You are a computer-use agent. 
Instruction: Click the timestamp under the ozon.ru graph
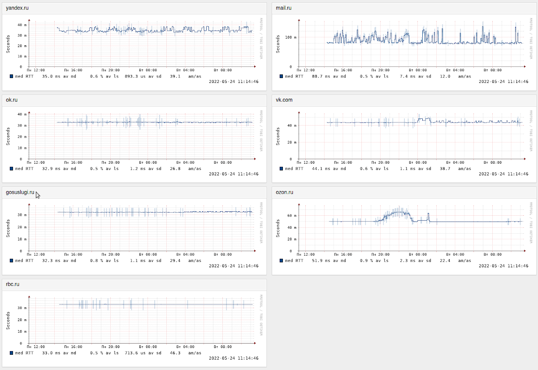(x=503, y=266)
